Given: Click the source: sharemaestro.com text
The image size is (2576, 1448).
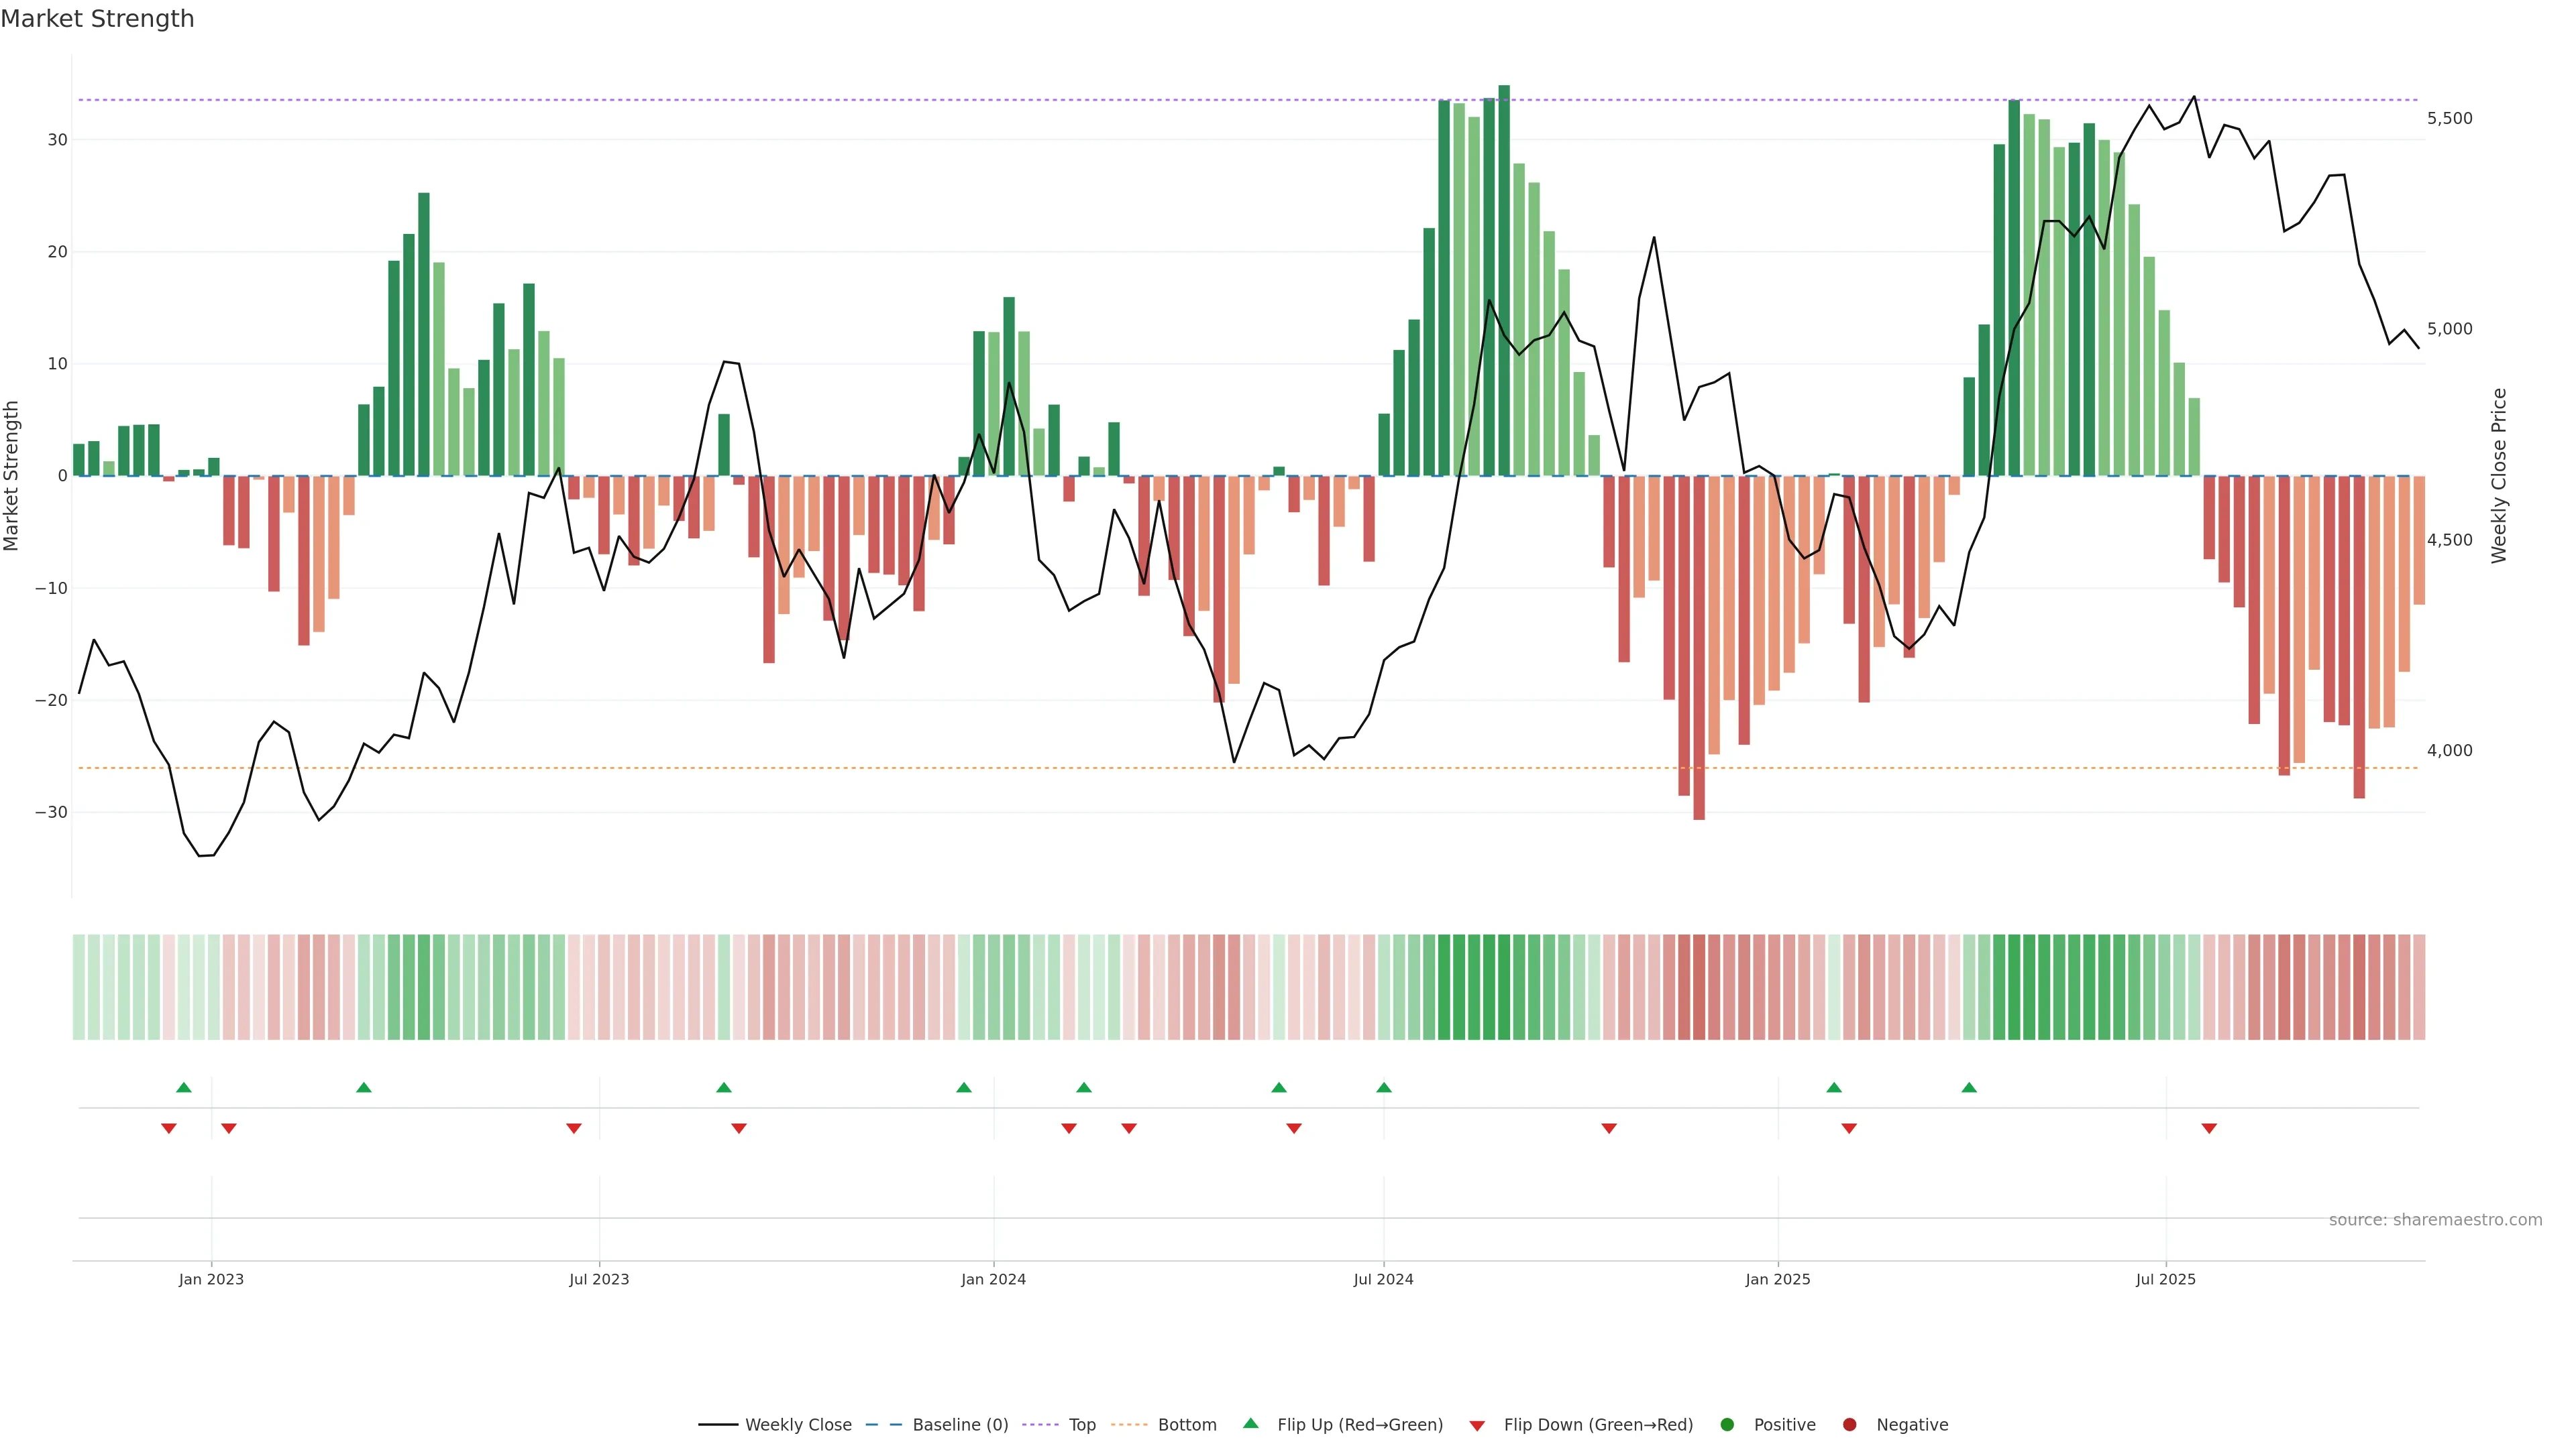Looking at the screenshot, I should coord(2435,1219).
